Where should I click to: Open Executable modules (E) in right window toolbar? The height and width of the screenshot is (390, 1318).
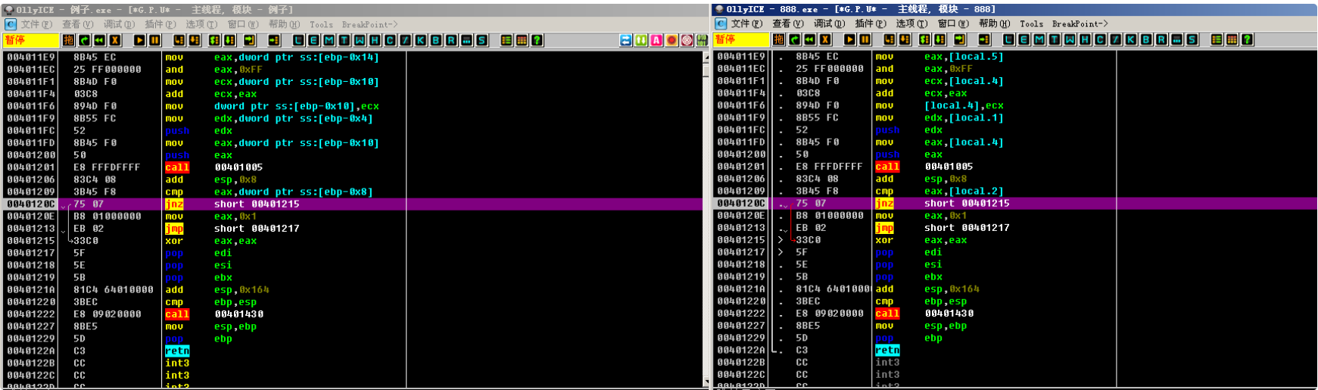click(1024, 39)
